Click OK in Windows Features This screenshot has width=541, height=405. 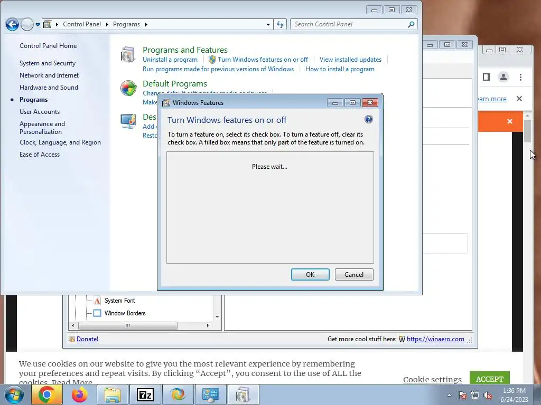click(x=310, y=274)
